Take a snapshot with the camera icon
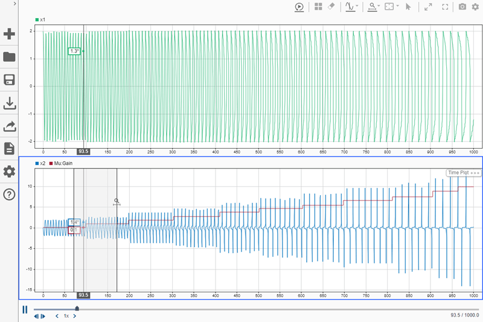The image size is (483, 322). coord(462,7)
